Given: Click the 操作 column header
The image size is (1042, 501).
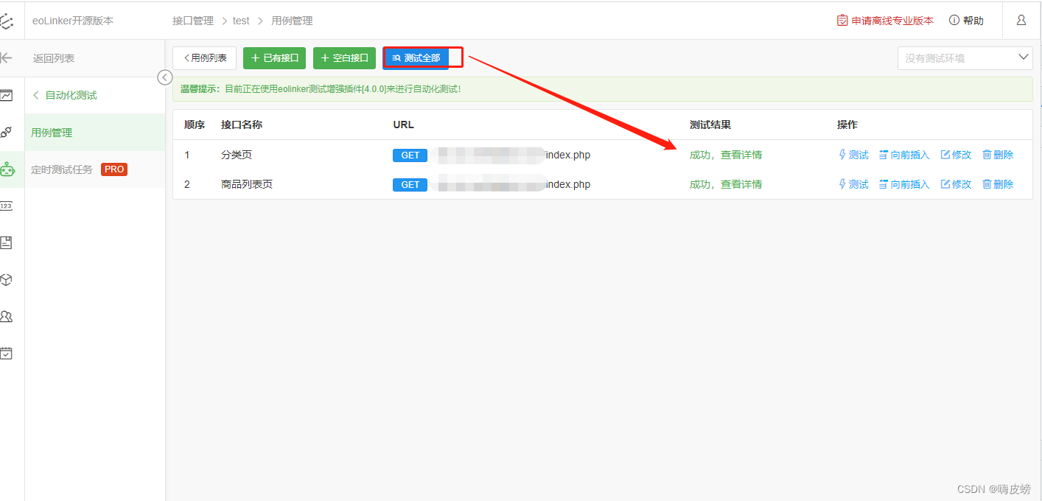Looking at the screenshot, I should tap(847, 125).
